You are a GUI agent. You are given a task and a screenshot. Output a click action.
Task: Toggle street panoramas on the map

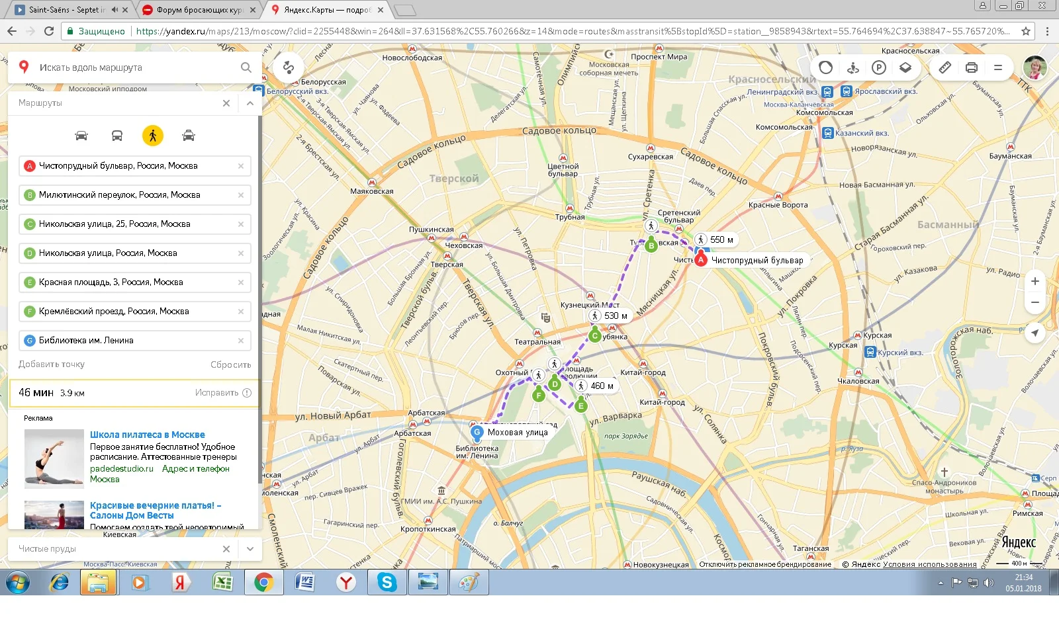[852, 67]
